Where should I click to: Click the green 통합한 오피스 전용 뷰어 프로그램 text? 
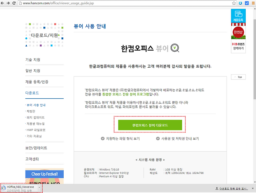126,94
